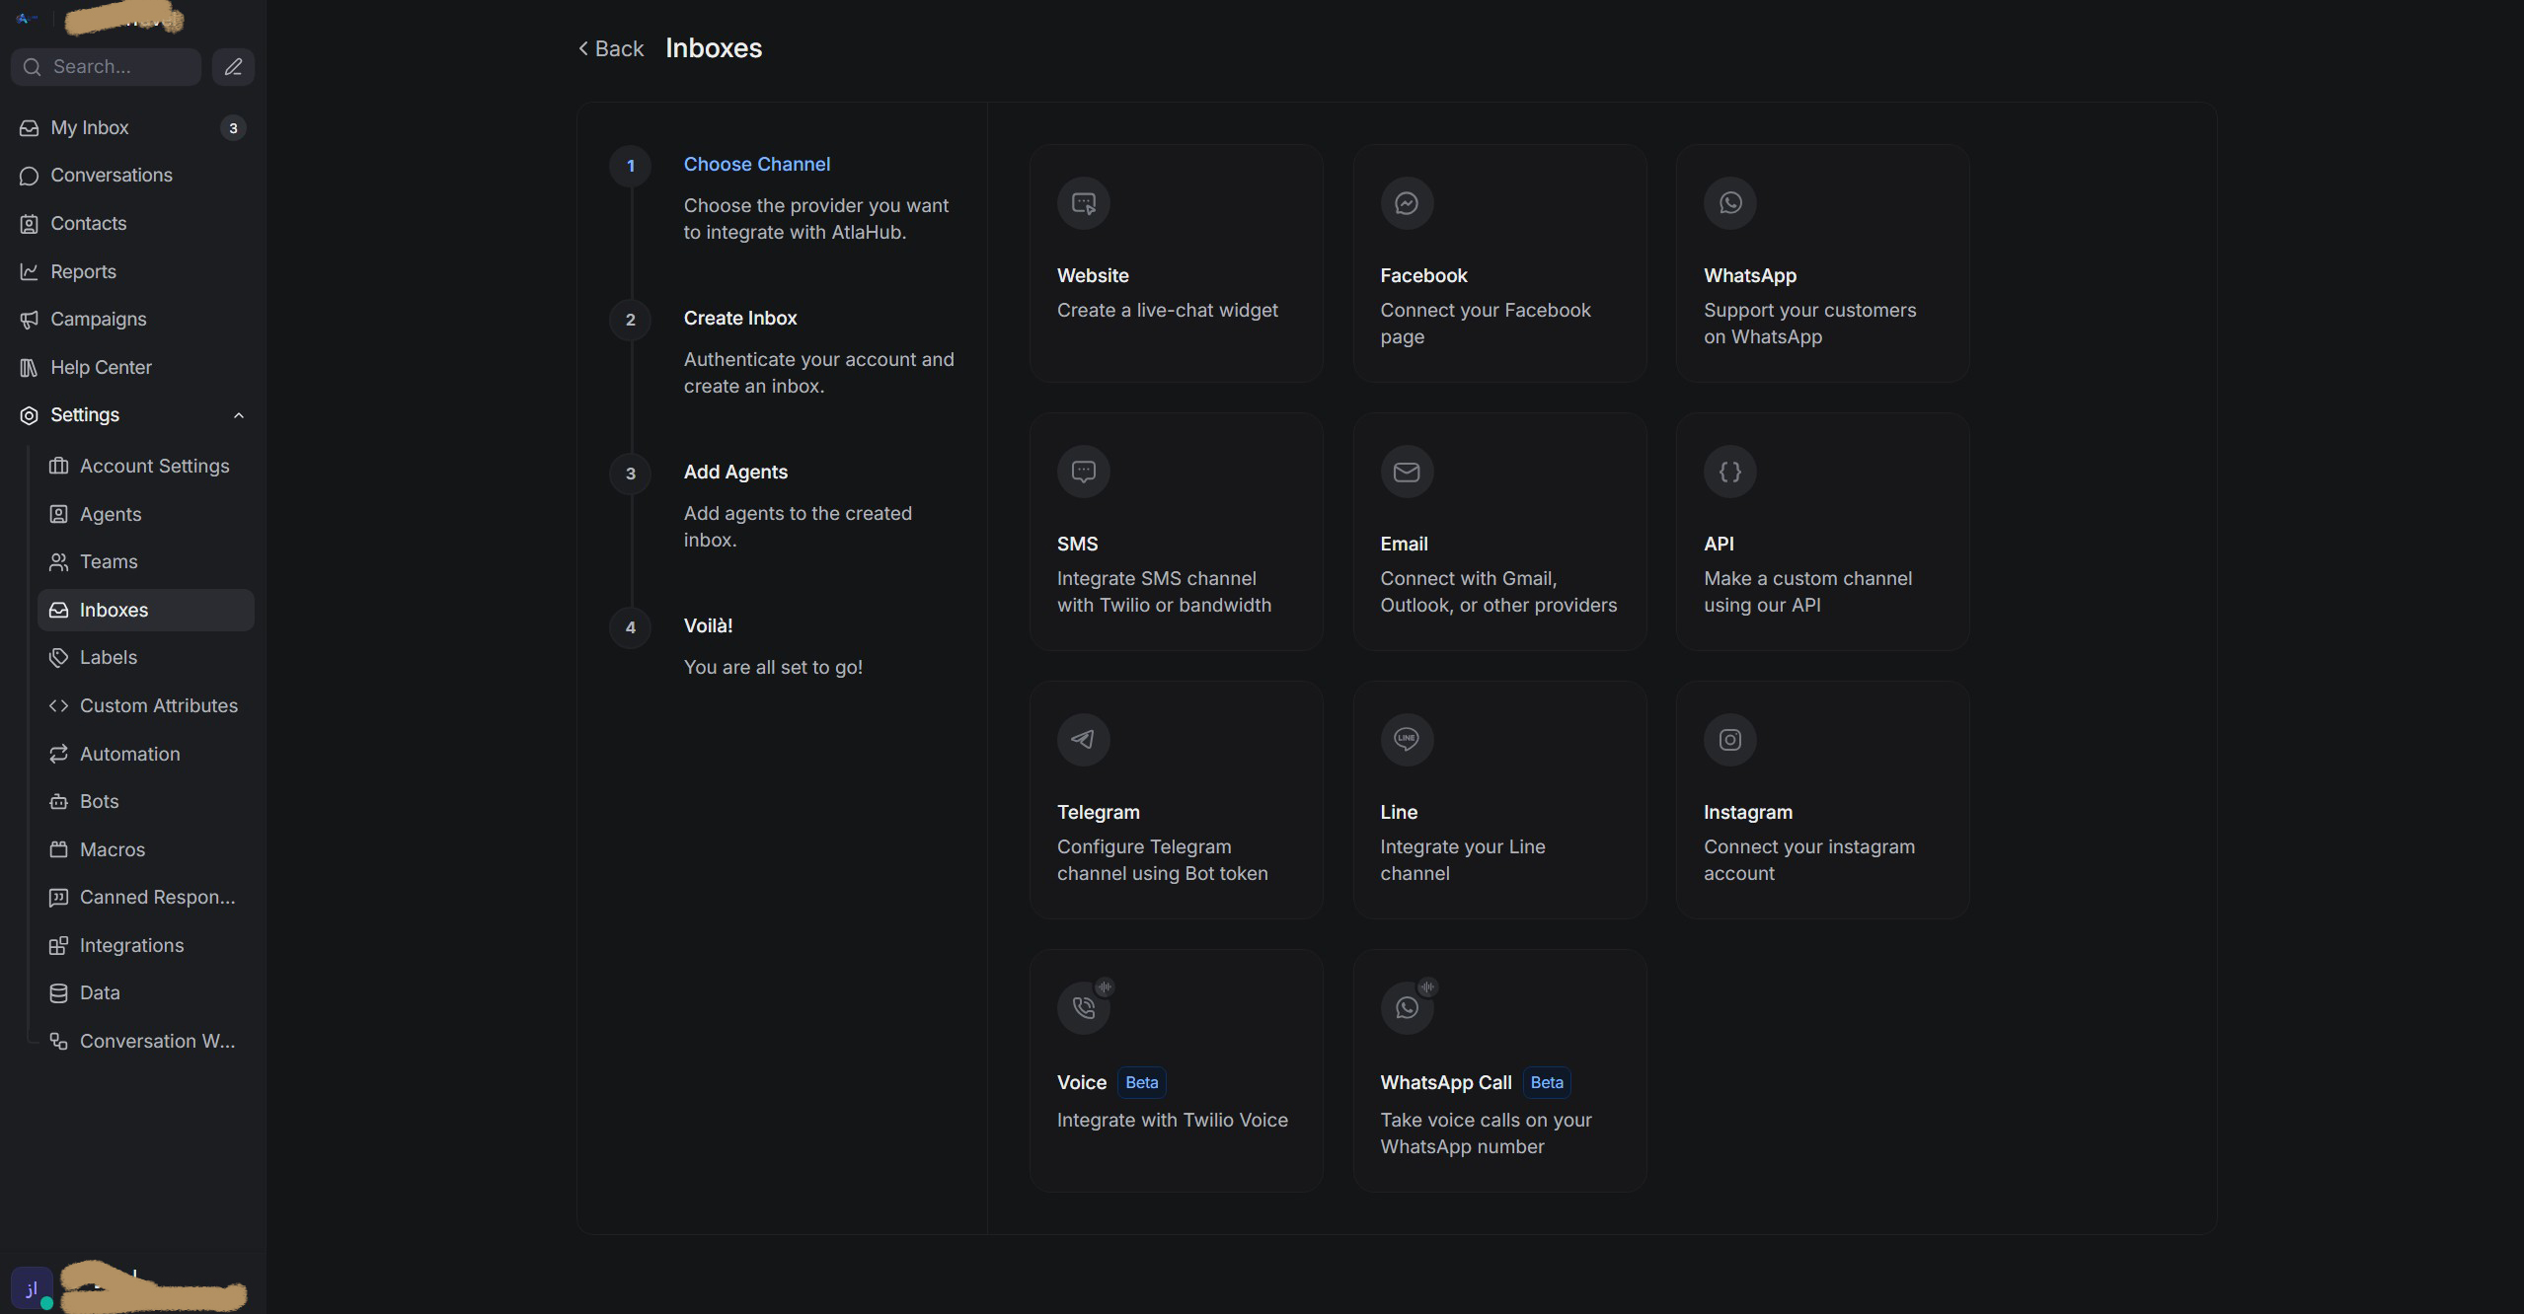Click the Website channel icon
2524x1314 pixels.
click(x=1084, y=203)
